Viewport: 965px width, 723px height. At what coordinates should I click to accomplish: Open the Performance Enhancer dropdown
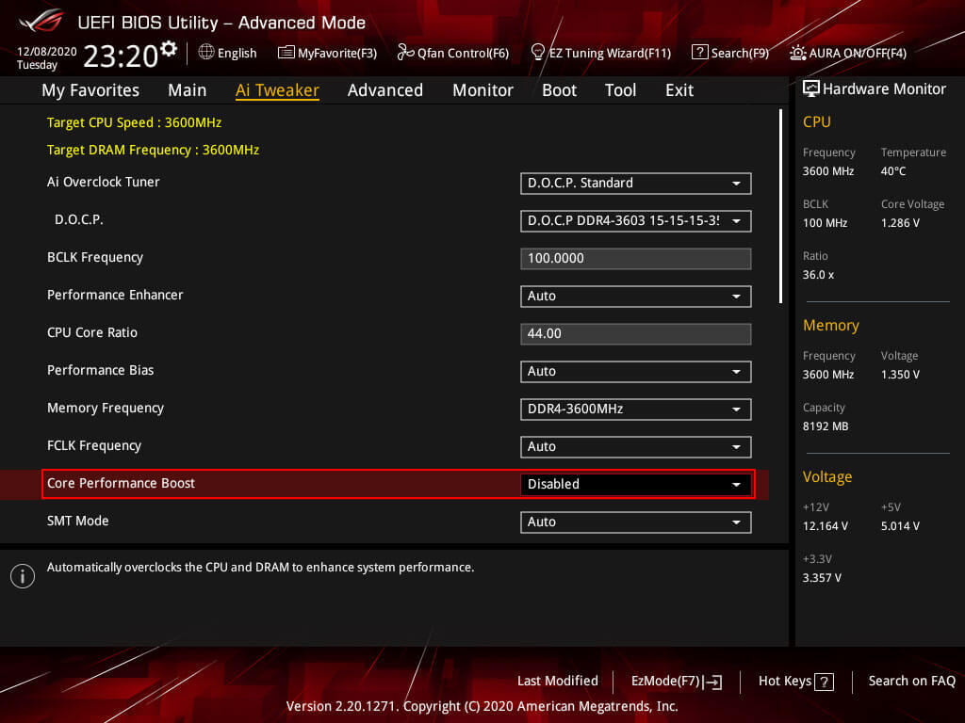pos(636,297)
